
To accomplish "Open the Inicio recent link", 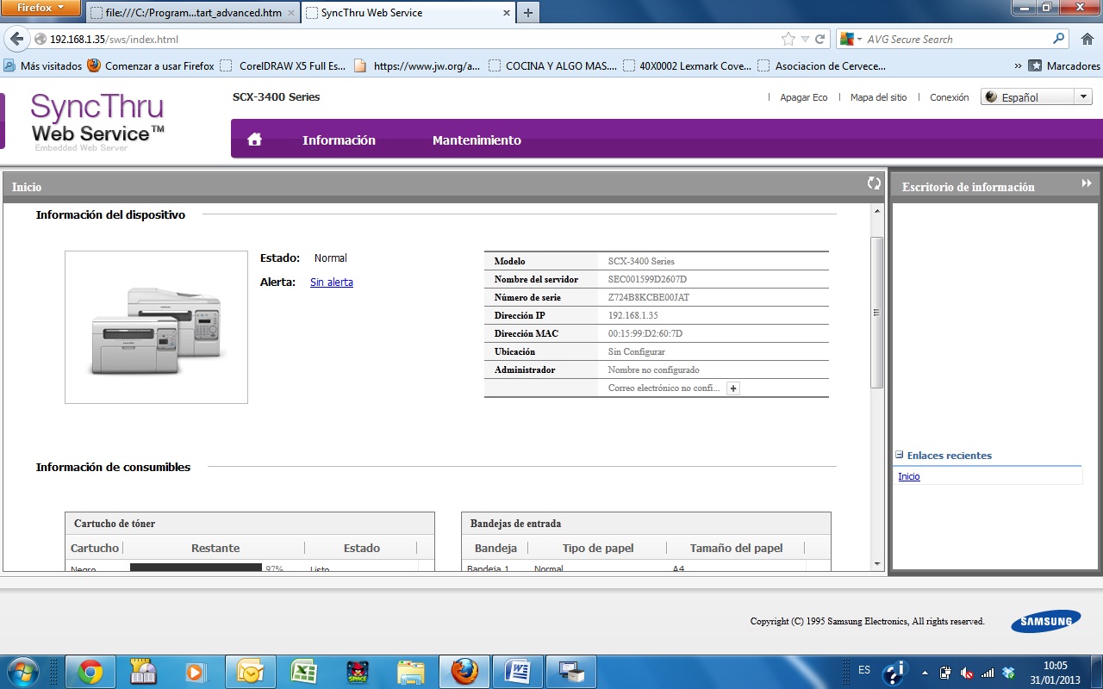I will 908,476.
